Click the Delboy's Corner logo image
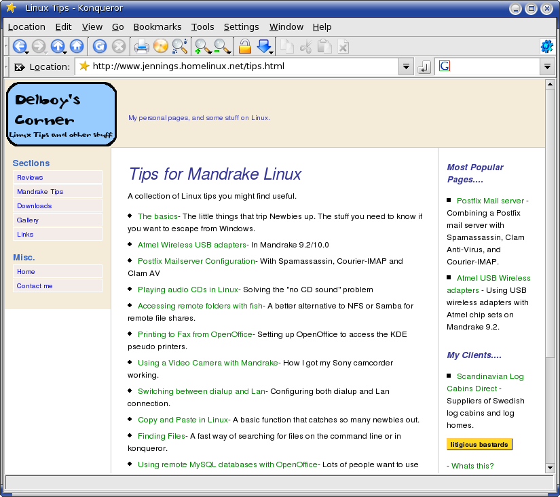The width and height of the screenshot is (560, 497). [x=61, y=114]
